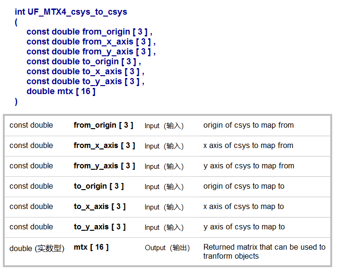The height and width of the screenshot is (270, 344).
Task: Click 'const double' in from_x_axis table row
Action: click(x=31, y=146)
